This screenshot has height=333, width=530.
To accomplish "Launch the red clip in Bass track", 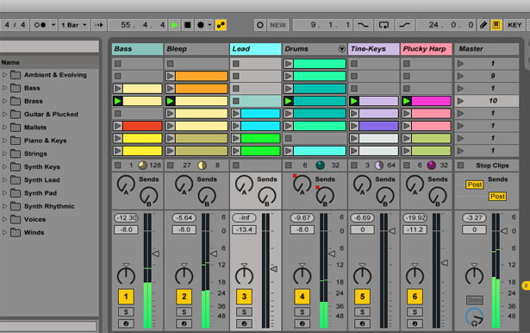I will (x=118, y=126).
